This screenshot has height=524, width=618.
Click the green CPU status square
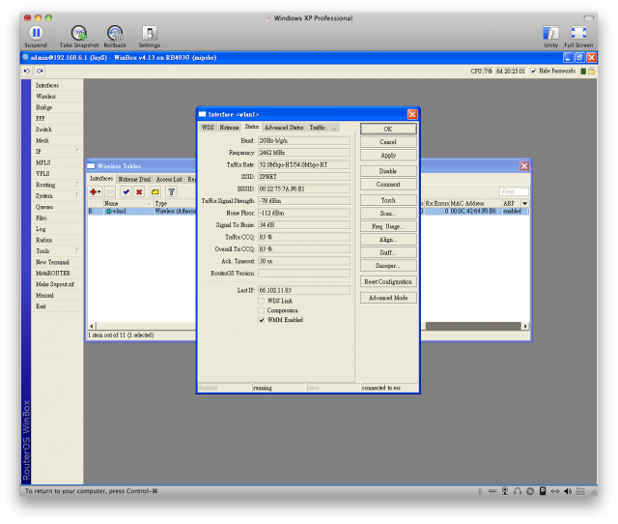click(x=583, y=71)
